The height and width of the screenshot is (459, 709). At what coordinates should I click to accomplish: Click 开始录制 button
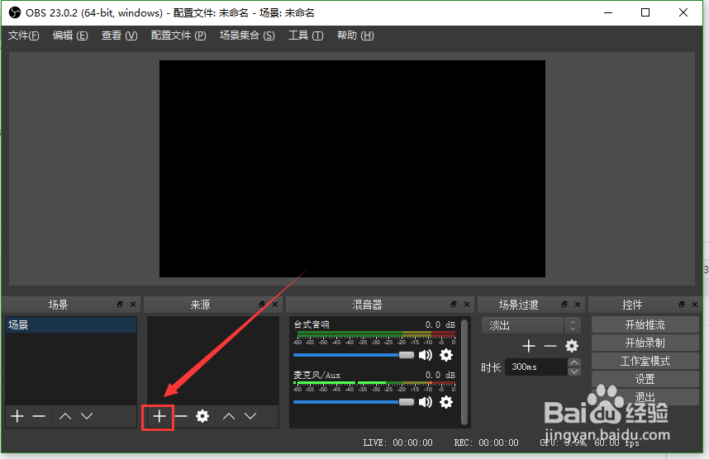tap(645, 343)
